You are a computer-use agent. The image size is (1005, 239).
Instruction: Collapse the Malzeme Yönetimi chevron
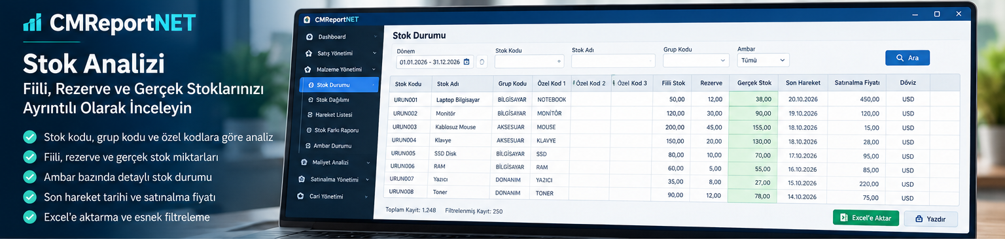[x=374, y=69]
